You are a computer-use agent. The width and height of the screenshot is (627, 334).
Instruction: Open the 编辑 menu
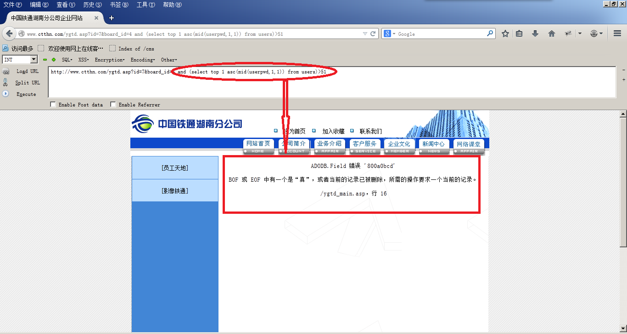[x=39, y=5]
